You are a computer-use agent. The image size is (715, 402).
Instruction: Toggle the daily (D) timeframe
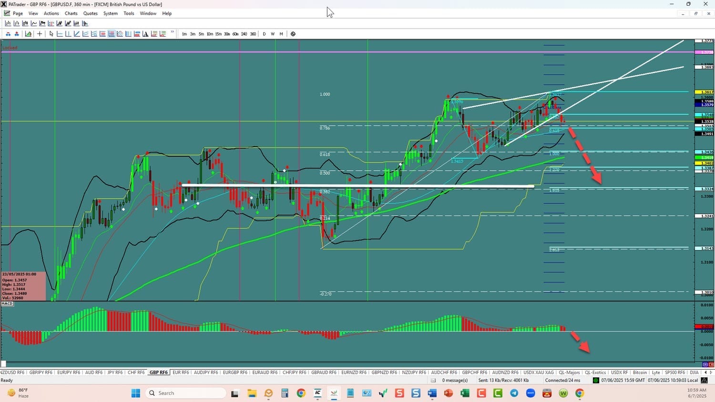264,34
